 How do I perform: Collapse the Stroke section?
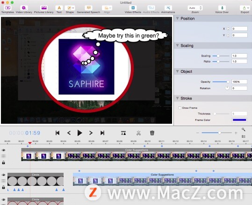178,98
